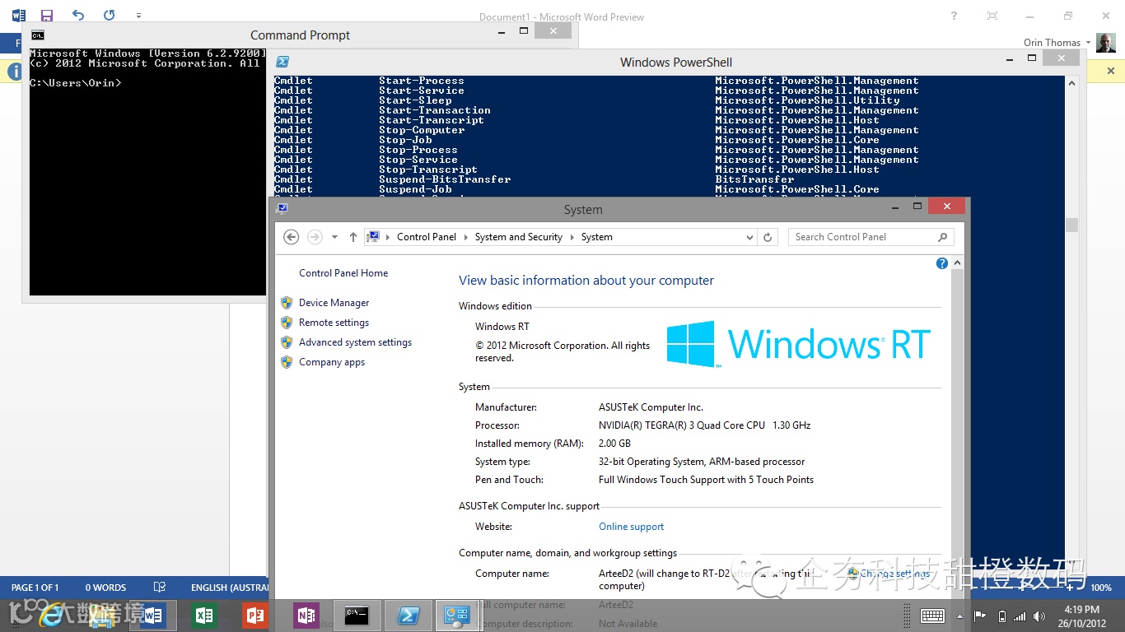The height and width of the screenshot is (632, 1125).
Task: Expand the address bar history dropdown
Action: point(749,237)
